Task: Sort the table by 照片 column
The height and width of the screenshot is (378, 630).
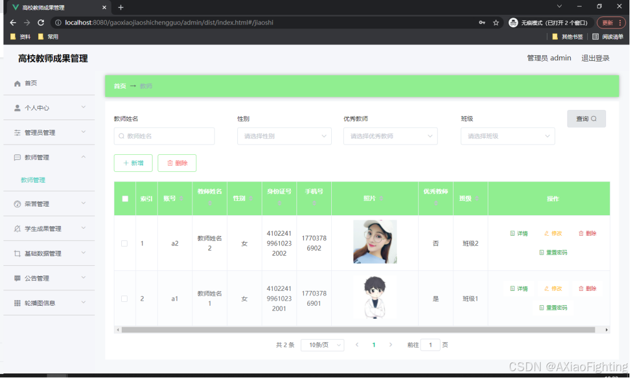Action: (381, 199)
